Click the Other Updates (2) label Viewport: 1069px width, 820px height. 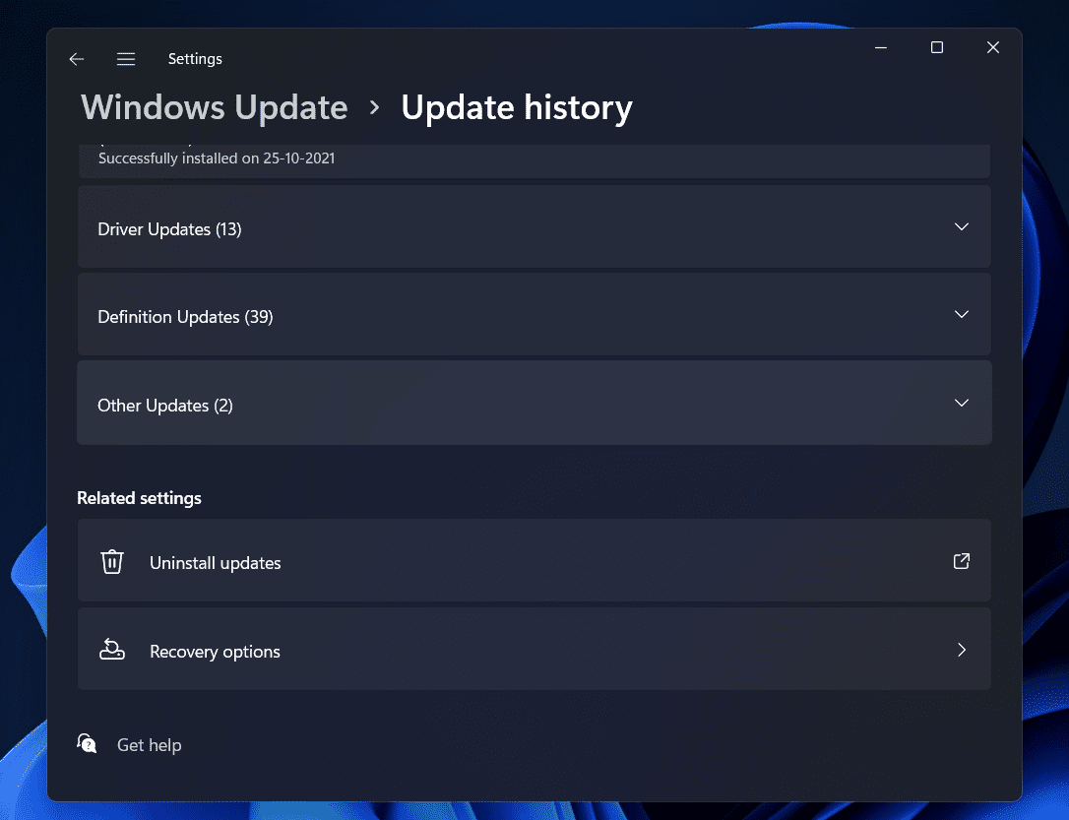pyautogui.click(x=165, y=406)
